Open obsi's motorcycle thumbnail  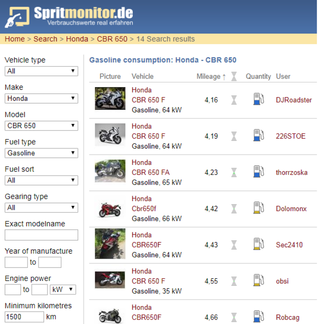(x=110, y=280)
